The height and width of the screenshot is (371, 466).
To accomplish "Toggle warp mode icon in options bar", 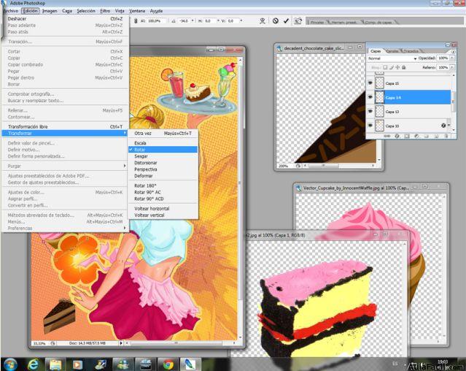I will coord(262,21).
